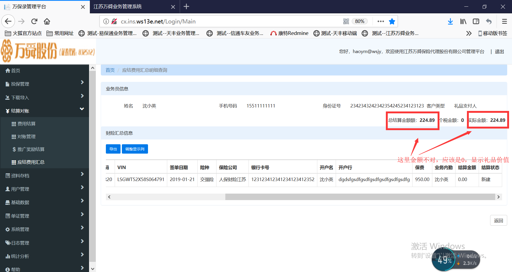Screen dimensions: 512x272
Task: Open the downloads panel
Action: coord(450,21)
